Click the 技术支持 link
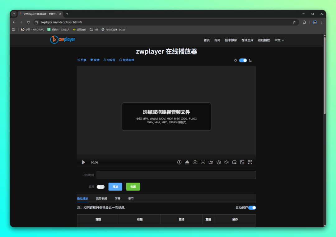Screen dimensions: 336x237 click(x=127, y=60)
